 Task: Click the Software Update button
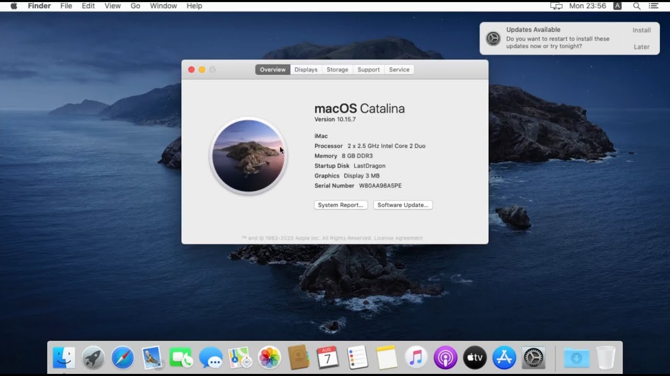click(x=403, y=205)
